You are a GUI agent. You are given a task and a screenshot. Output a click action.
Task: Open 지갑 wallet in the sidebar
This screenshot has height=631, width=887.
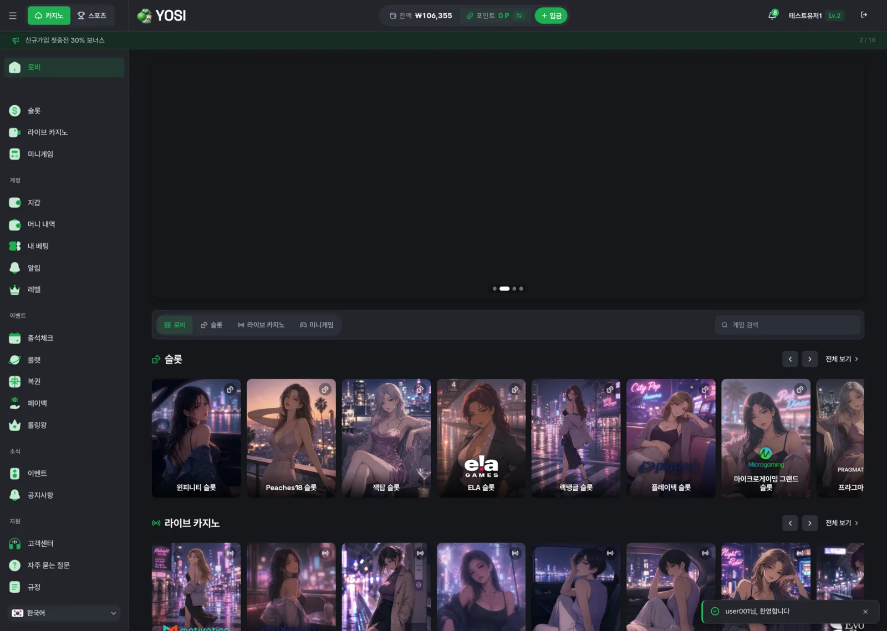[64, 203]
